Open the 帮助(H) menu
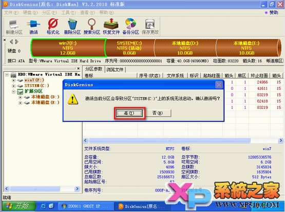The image size is (285, 212). [106, 12]
